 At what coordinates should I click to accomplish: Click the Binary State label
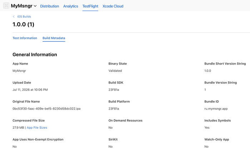[117, 64]
